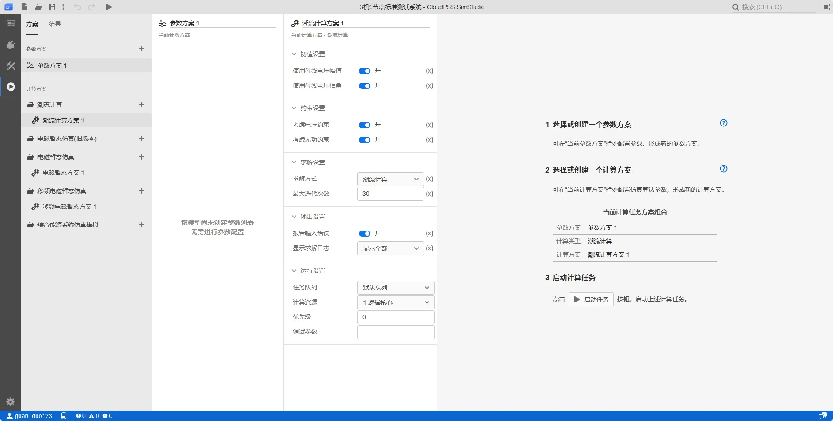Click the chat window icon in status bar
This screenshot has height=421, width=833.
point(823,416)
